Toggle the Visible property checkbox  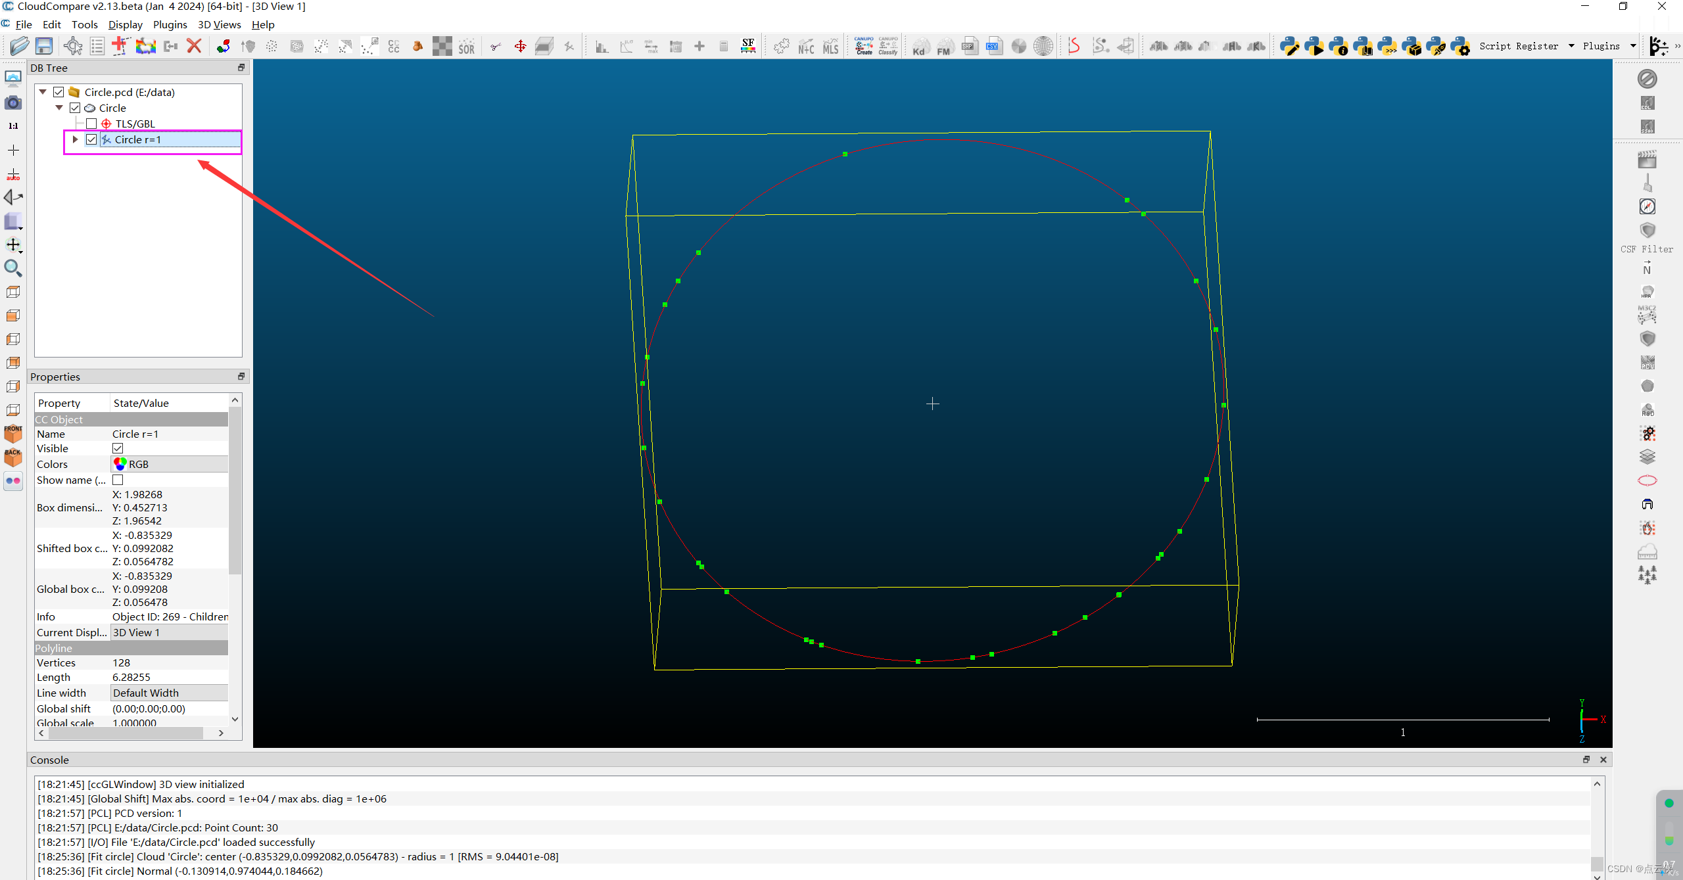[118, 448]
